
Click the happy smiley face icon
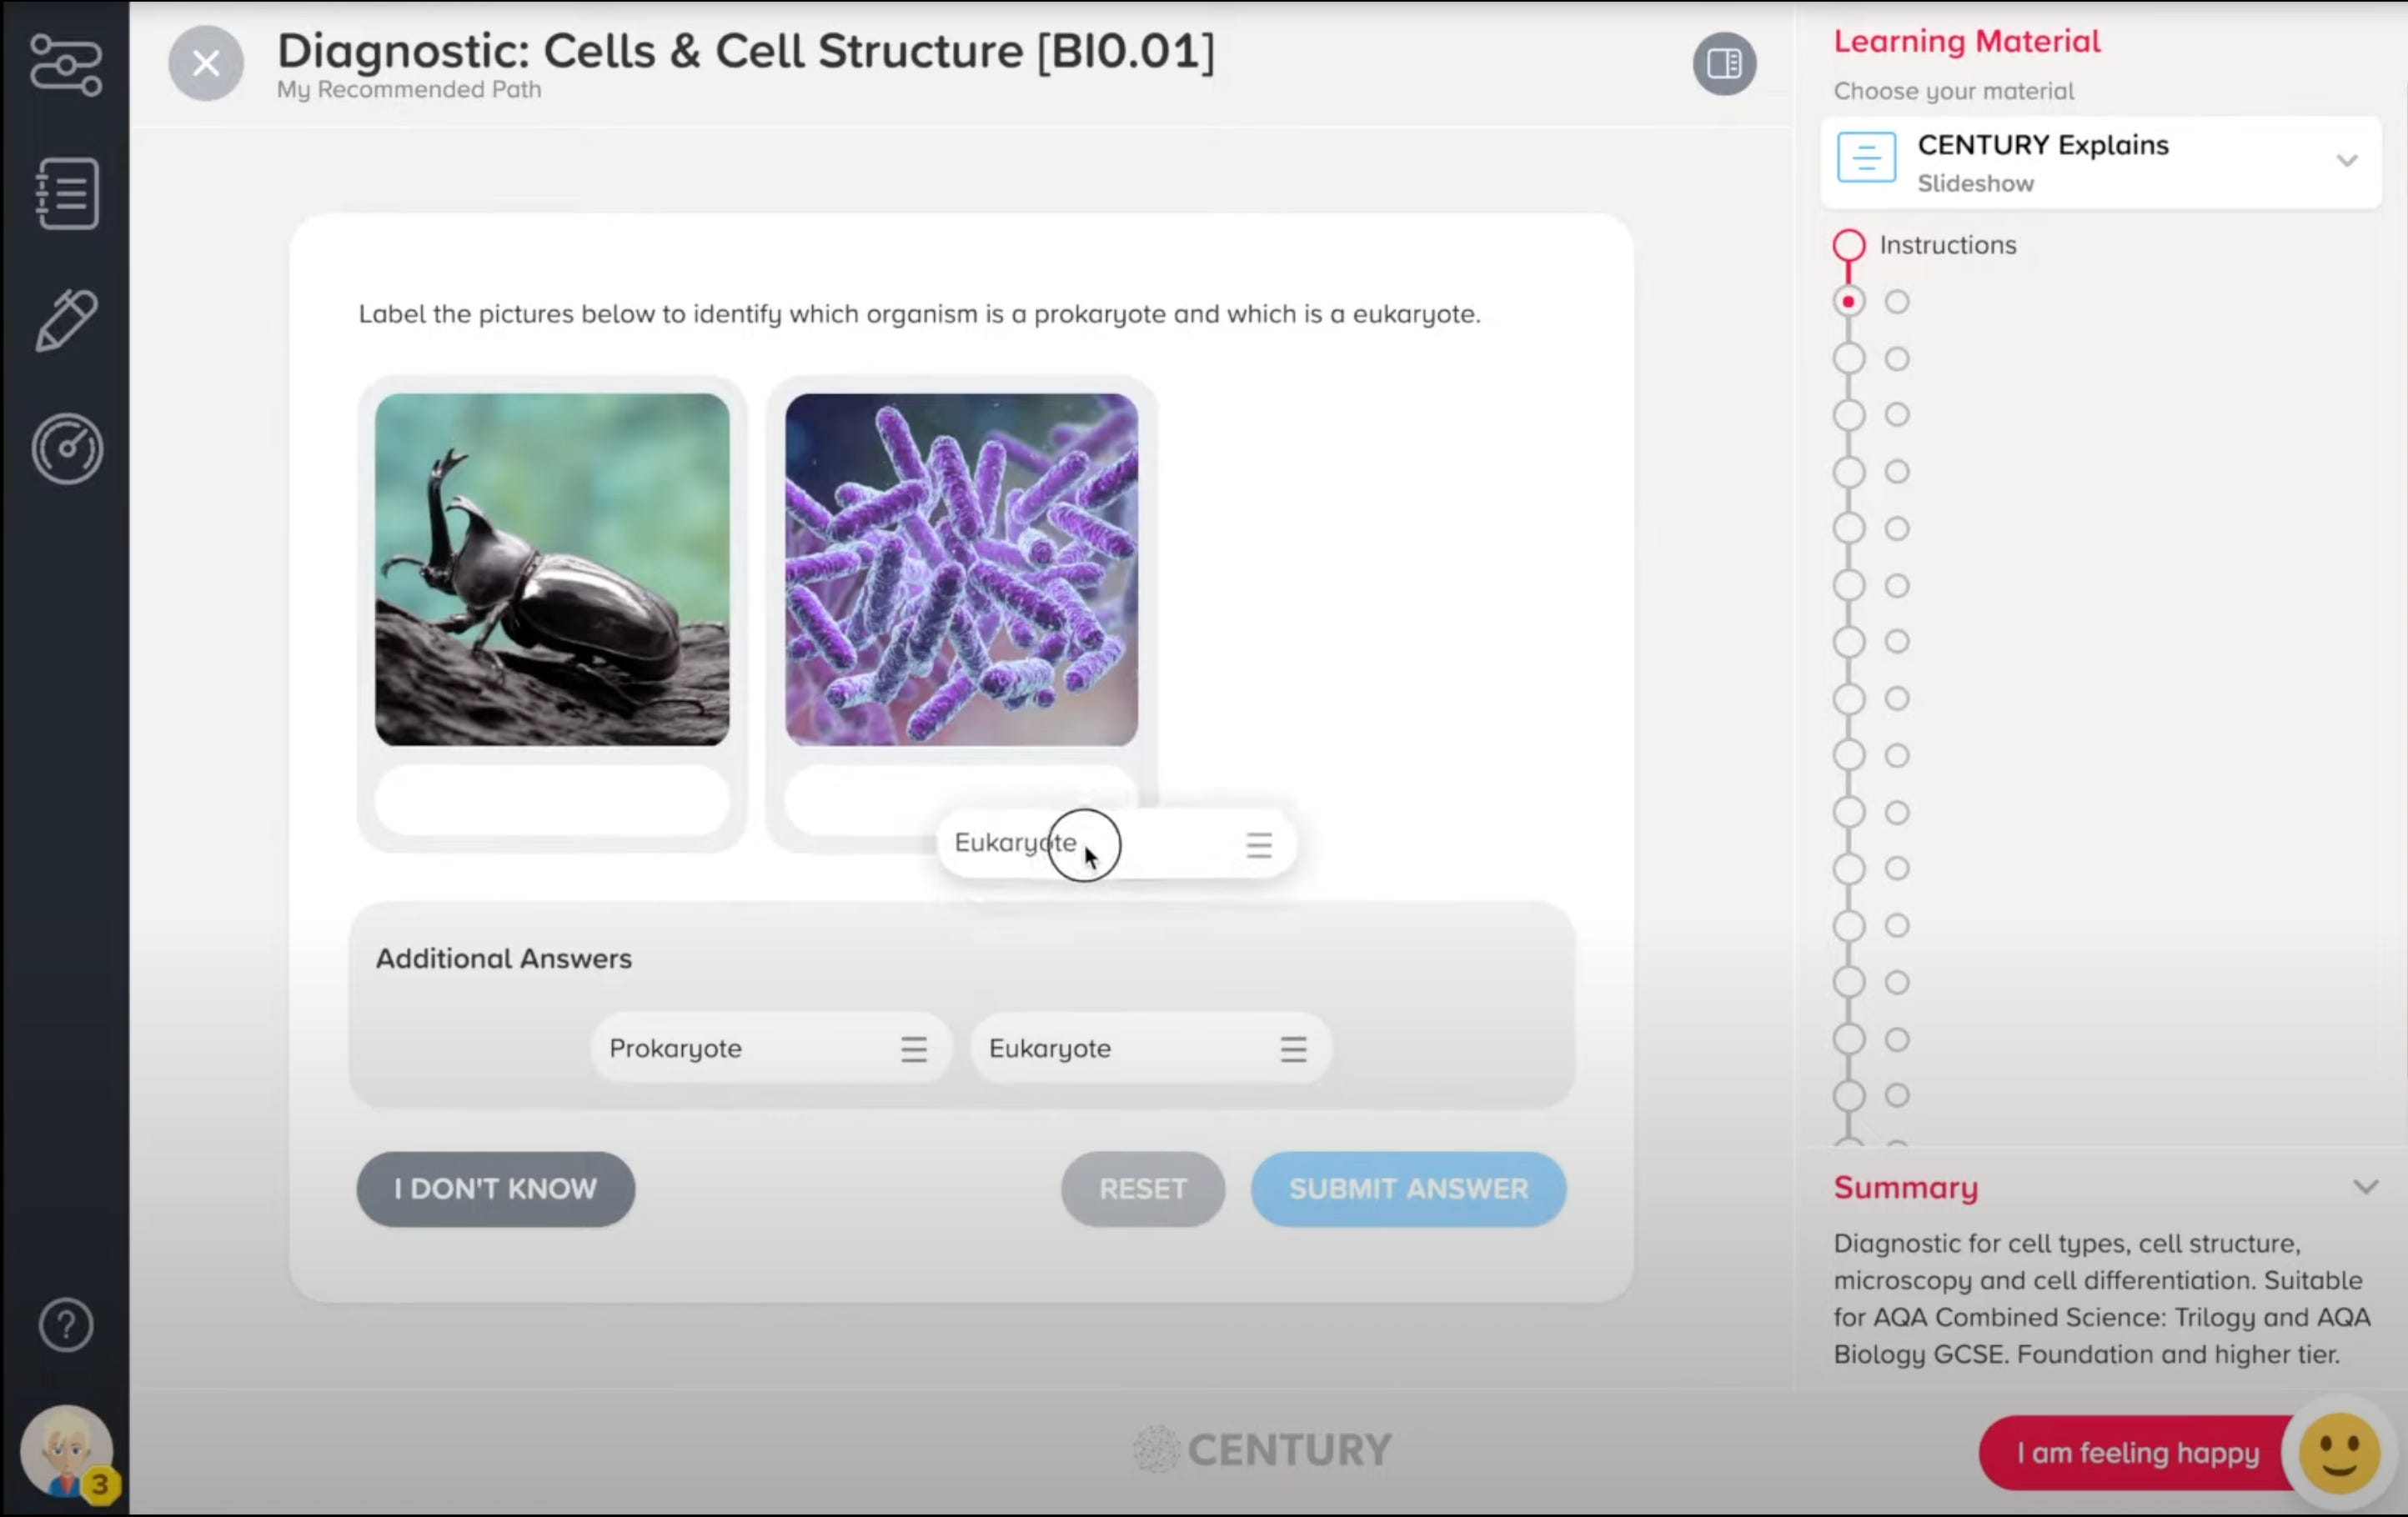tap(2339, 1452)
